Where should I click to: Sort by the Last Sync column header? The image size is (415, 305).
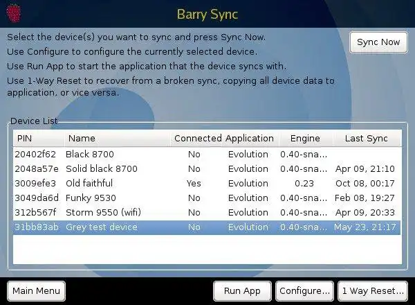[367, 139]
